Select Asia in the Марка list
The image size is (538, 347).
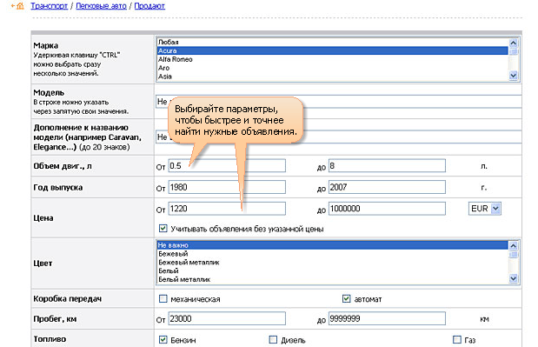point(333,77)
